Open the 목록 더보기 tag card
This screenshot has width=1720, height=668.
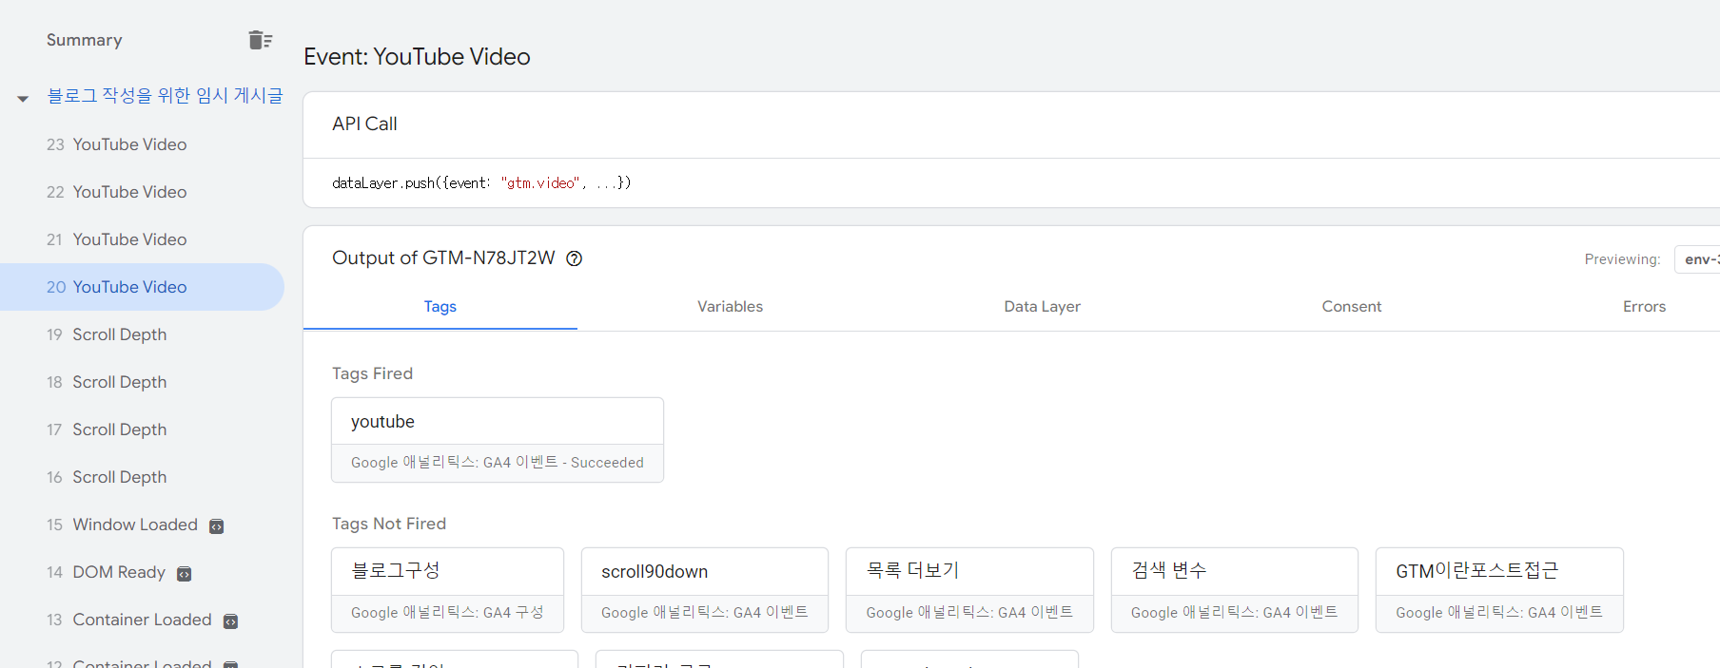(969, 590)
